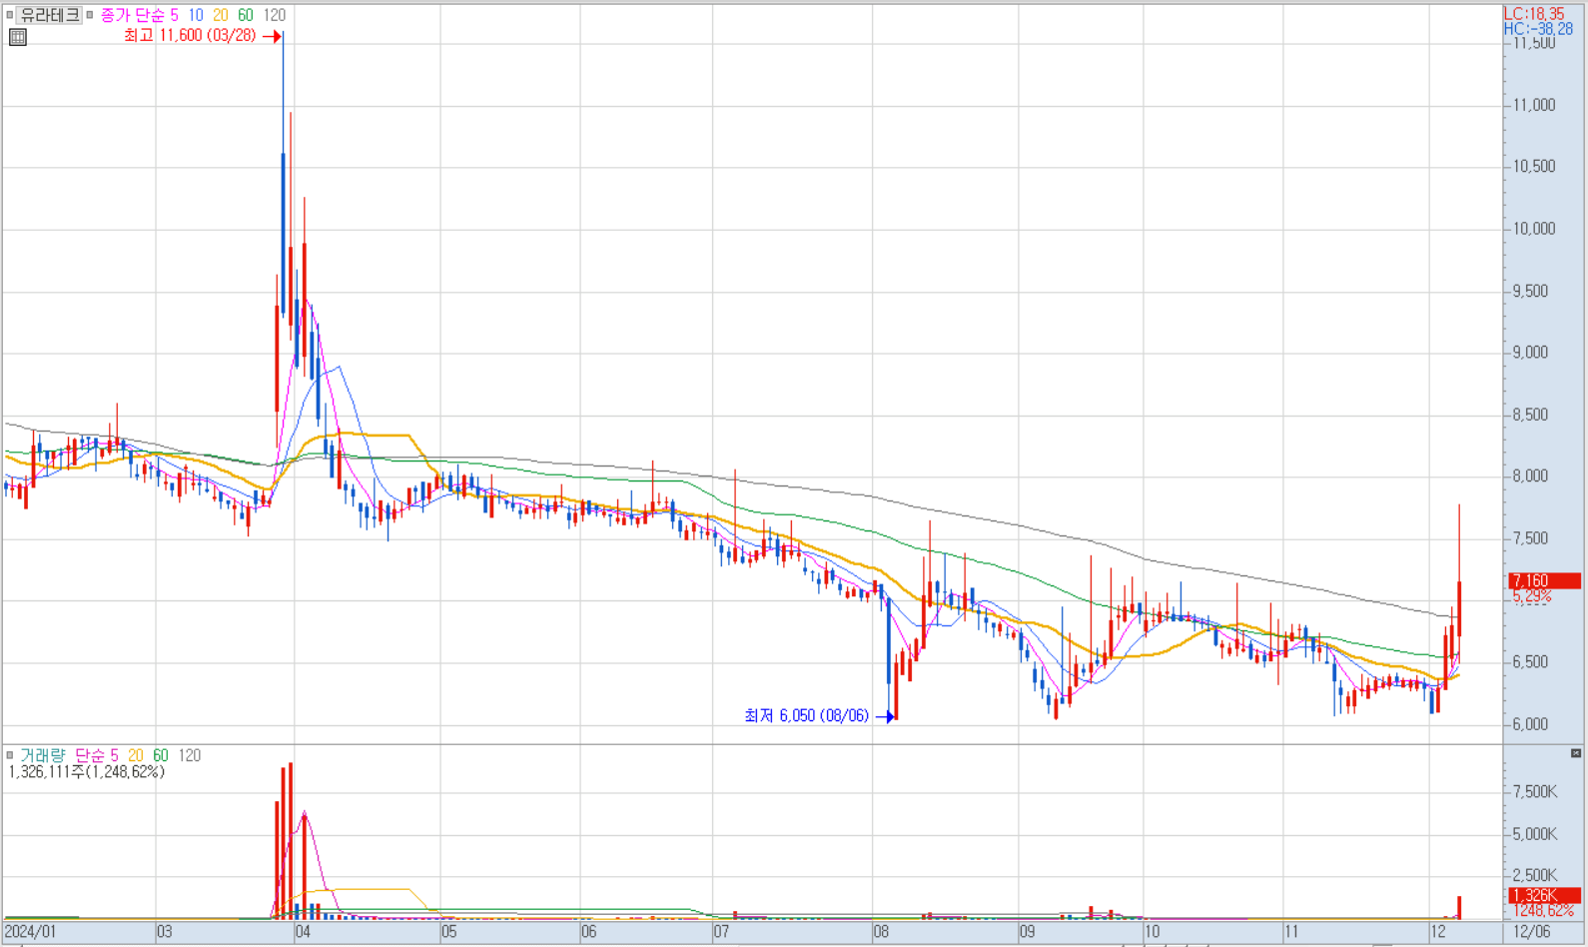Select the 종가 단순 moving average label
Image resolution: width=1588 pixels, height=947 pixels.
[132, 15]
